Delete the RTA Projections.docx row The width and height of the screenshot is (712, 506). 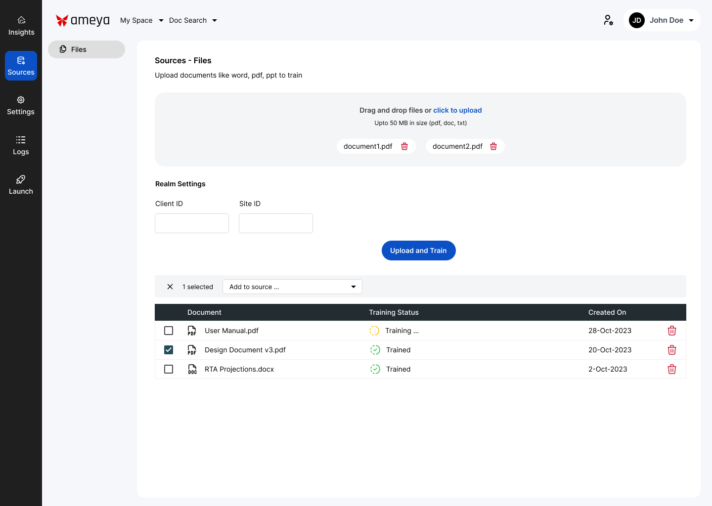(x=671, y=369)
